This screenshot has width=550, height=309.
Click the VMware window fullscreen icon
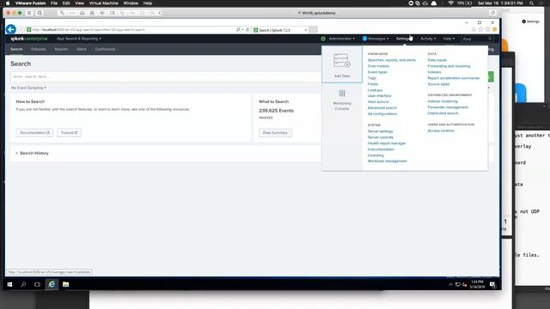tap(492, 13)
